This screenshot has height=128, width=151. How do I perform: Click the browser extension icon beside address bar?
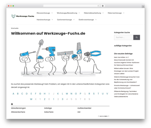(103, 6)
